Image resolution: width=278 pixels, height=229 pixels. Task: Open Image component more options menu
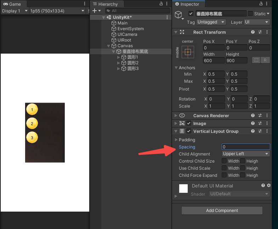(x=267, y=123)
